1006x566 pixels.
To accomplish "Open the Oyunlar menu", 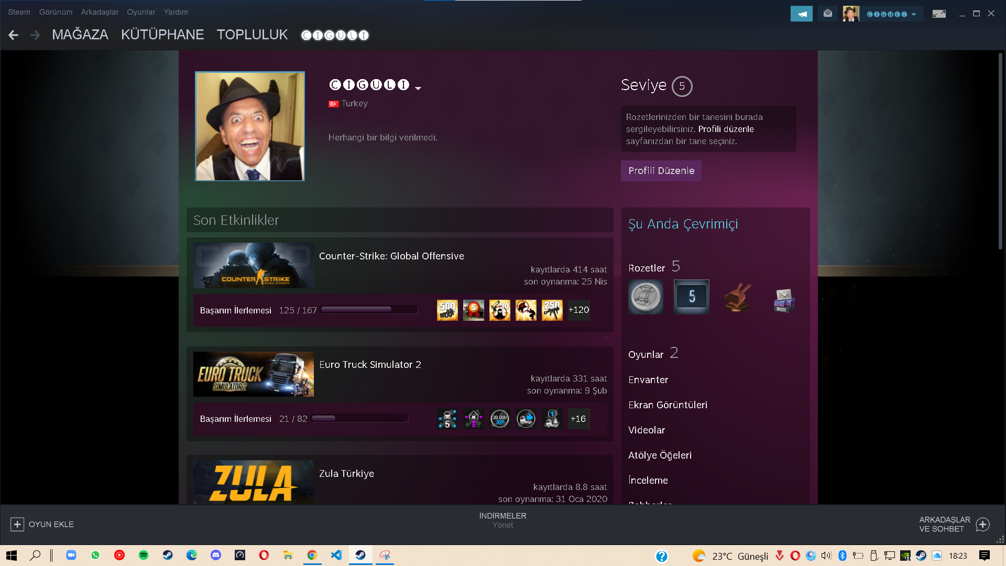I will (x=141, y=12).
